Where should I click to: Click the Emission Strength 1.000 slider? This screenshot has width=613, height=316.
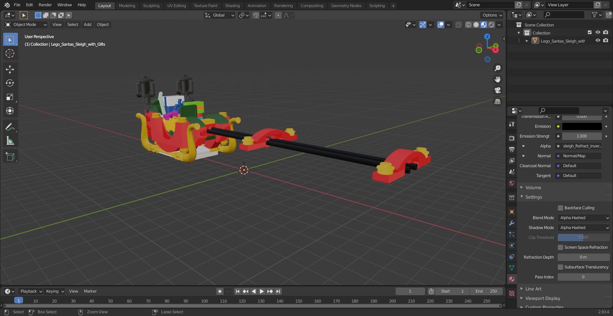(582, 136)
